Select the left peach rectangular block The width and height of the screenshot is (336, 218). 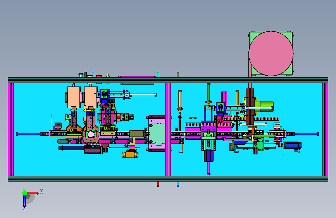[x=74, y=97]
